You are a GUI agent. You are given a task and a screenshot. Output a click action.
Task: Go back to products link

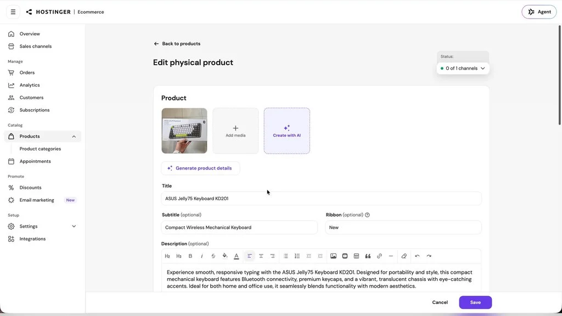(x=177, y=44)
